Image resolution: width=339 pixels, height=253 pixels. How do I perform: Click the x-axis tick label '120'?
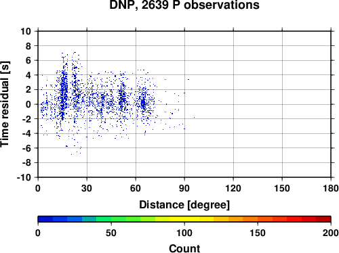(233, 188)
